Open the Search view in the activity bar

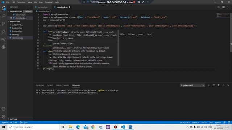[4, 16]
